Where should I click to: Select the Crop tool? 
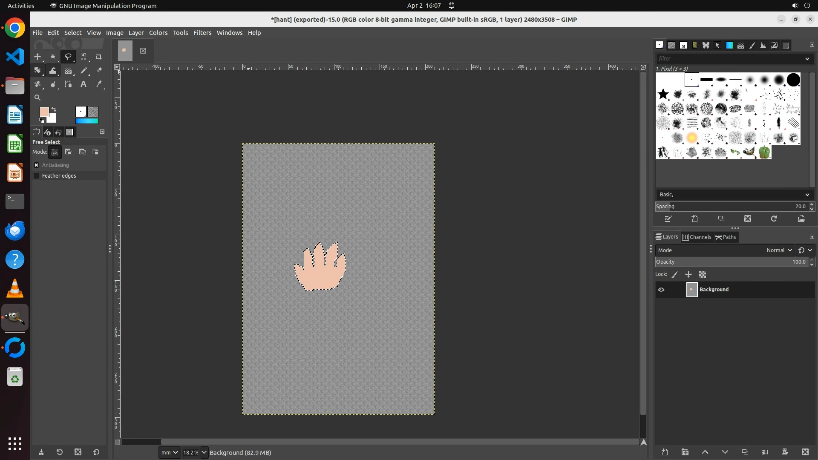click(98, 57)
